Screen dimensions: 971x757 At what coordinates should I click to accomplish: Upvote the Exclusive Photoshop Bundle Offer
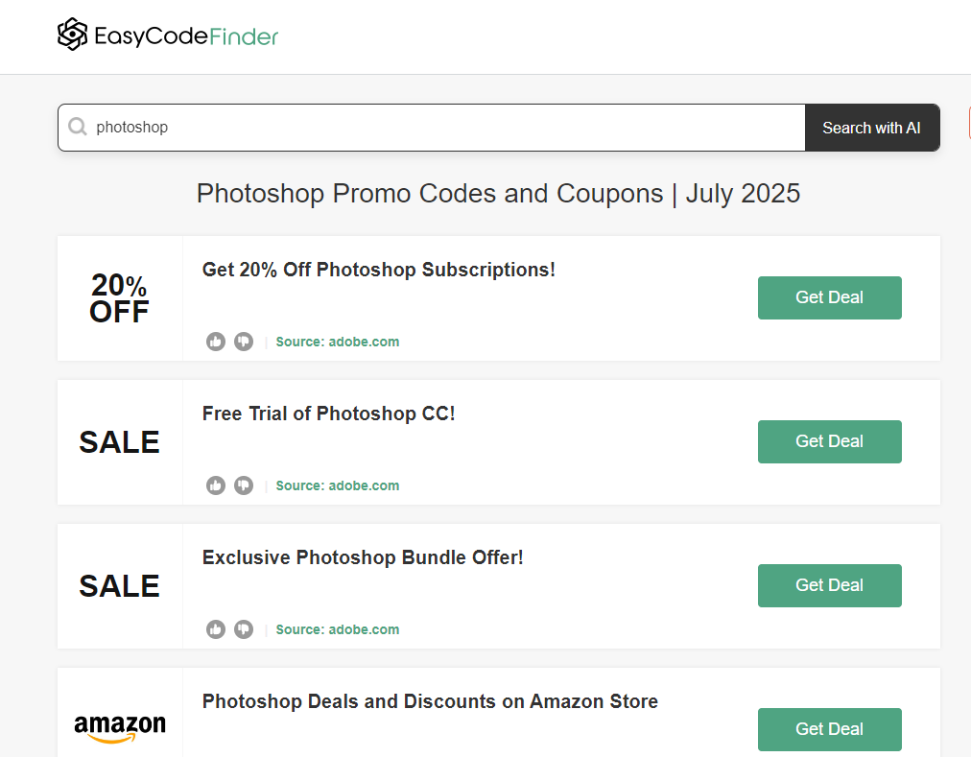point(216,629)
